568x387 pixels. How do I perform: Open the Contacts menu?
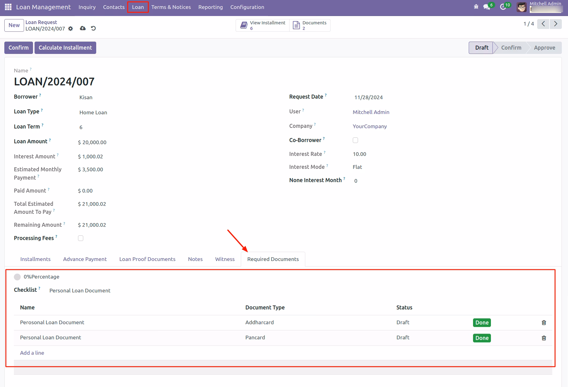tap(114, 7)
